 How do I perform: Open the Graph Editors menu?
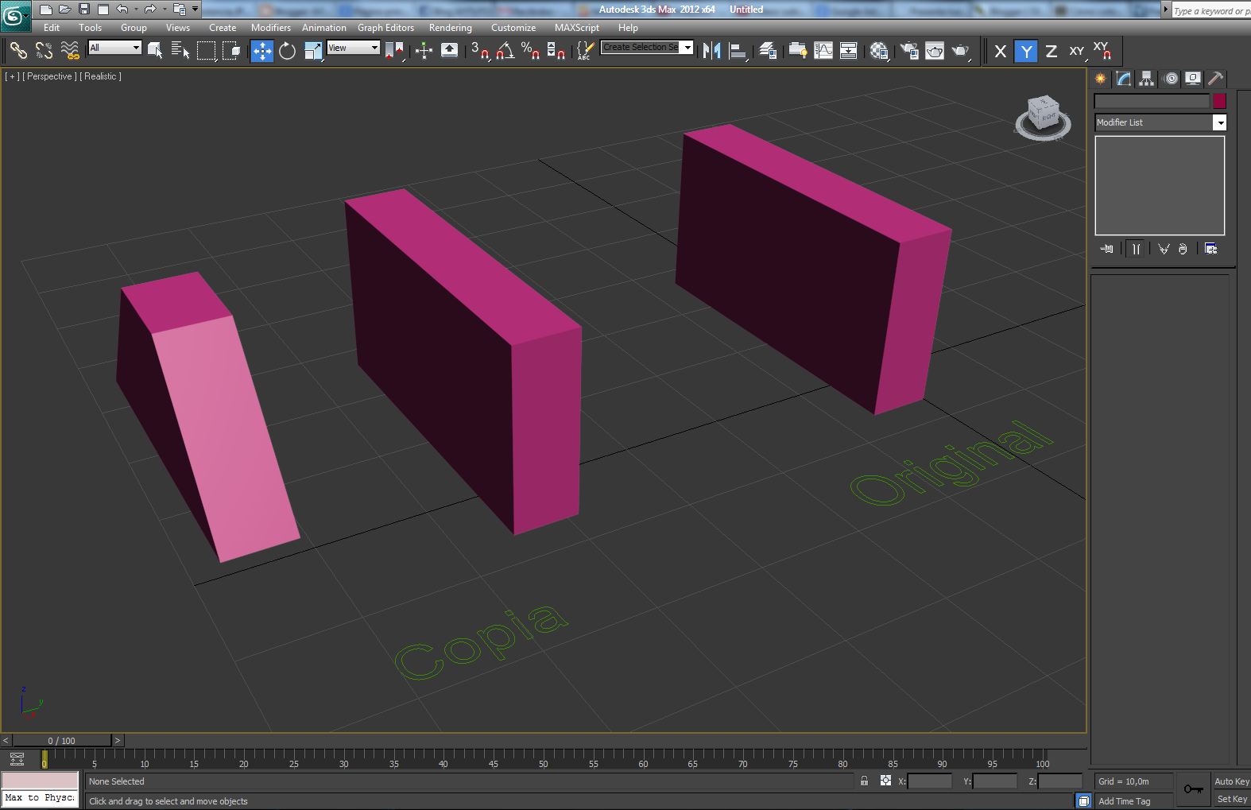click(385, 27)
